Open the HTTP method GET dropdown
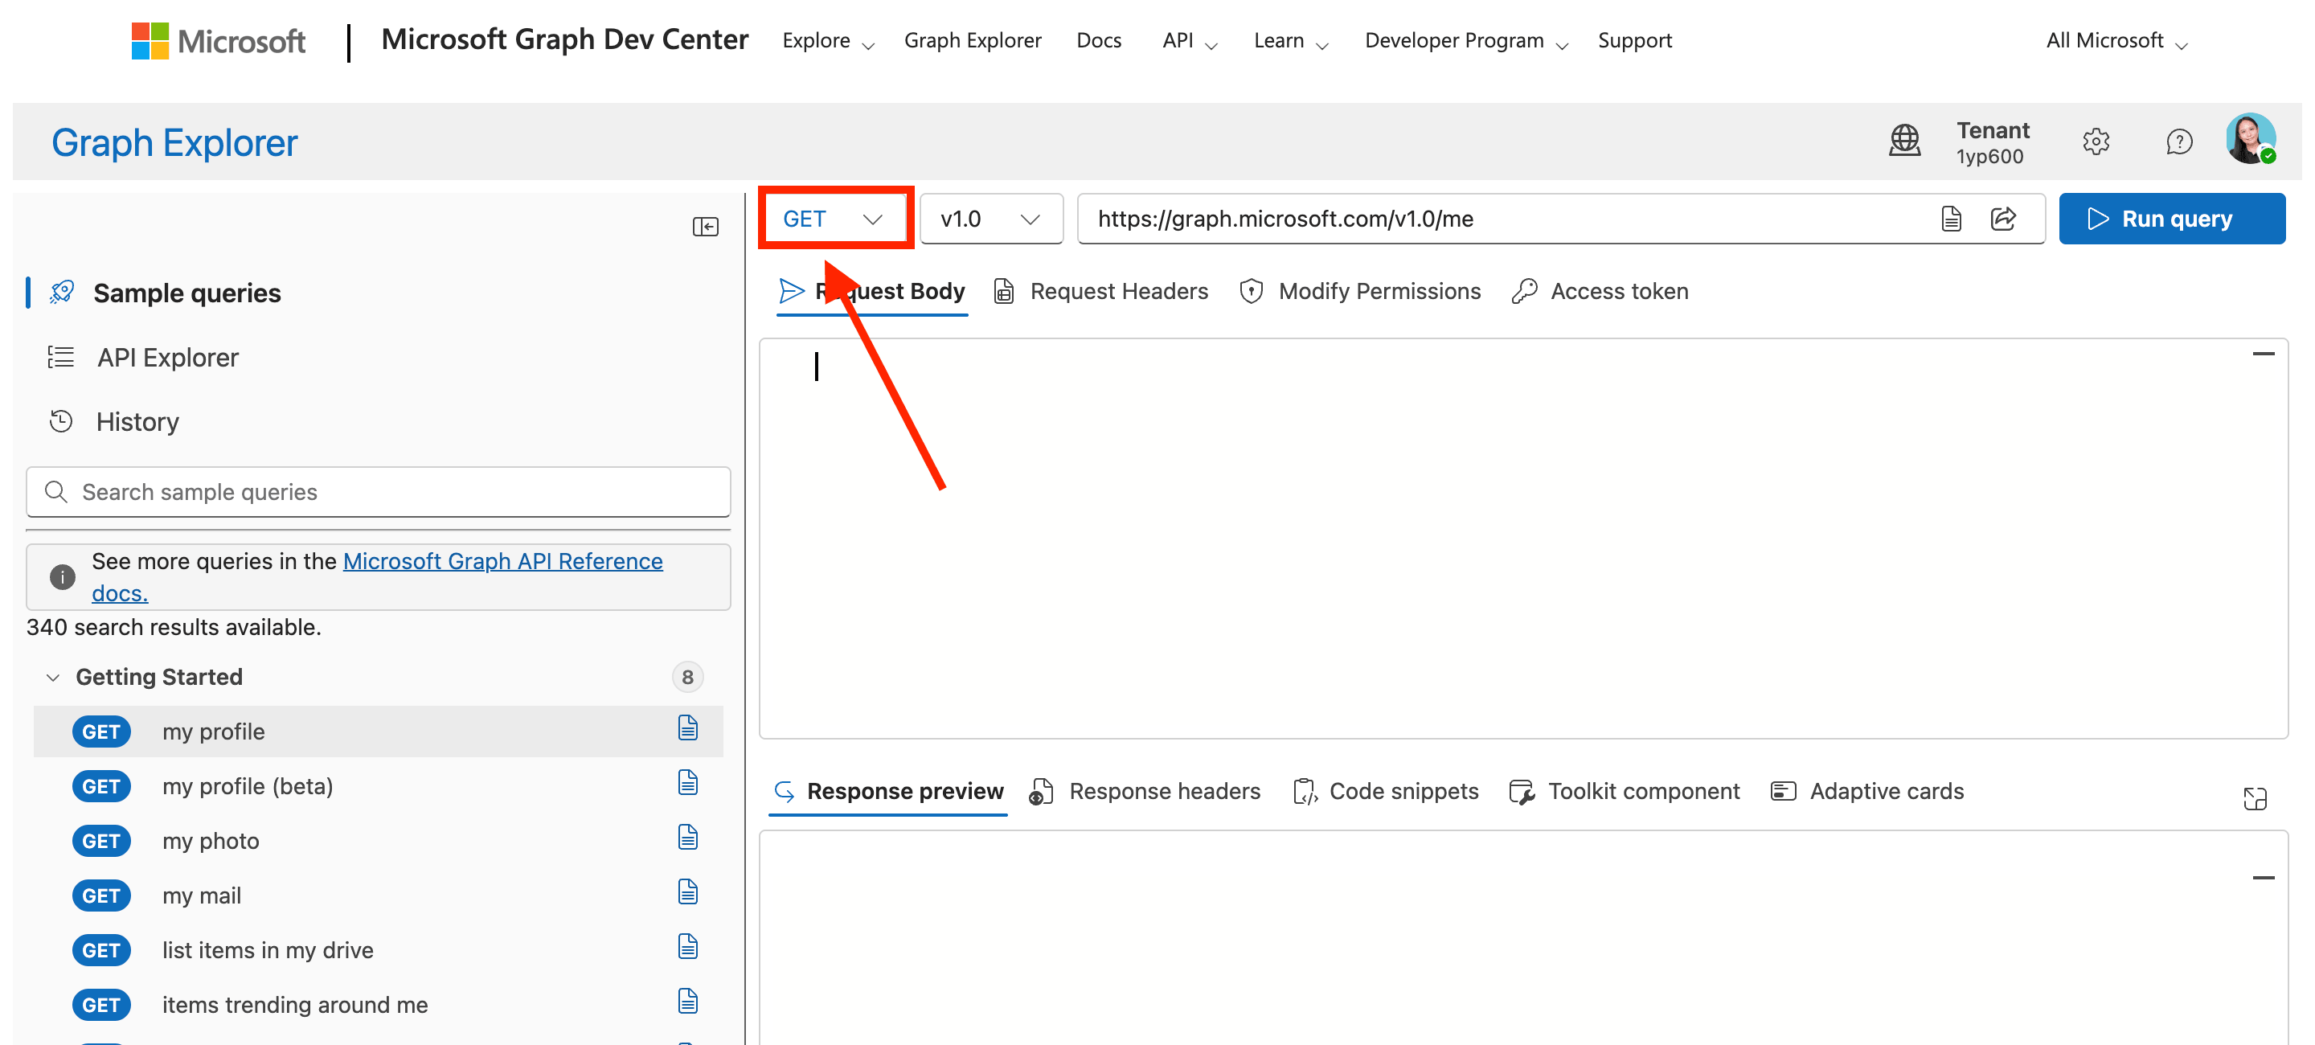Image resolution: width=2315 pixels, height=1045 pixels. click(x=834, y=219)
